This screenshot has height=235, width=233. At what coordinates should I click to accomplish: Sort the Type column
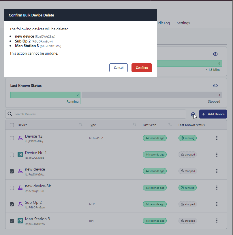pyautogui.click(x=134, y=124)
